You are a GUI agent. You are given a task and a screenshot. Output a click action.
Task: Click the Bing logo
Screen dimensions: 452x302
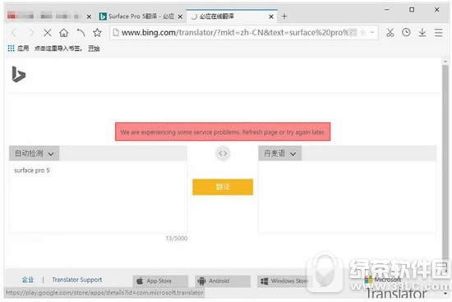click(18, 75)
